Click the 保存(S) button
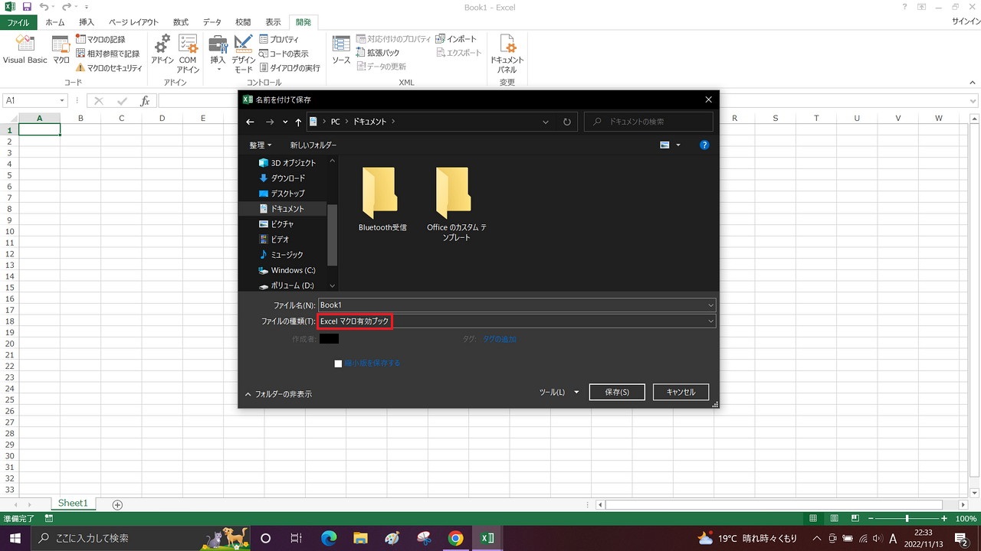Viewport: 981px width, 551px height. click(617, 392)
